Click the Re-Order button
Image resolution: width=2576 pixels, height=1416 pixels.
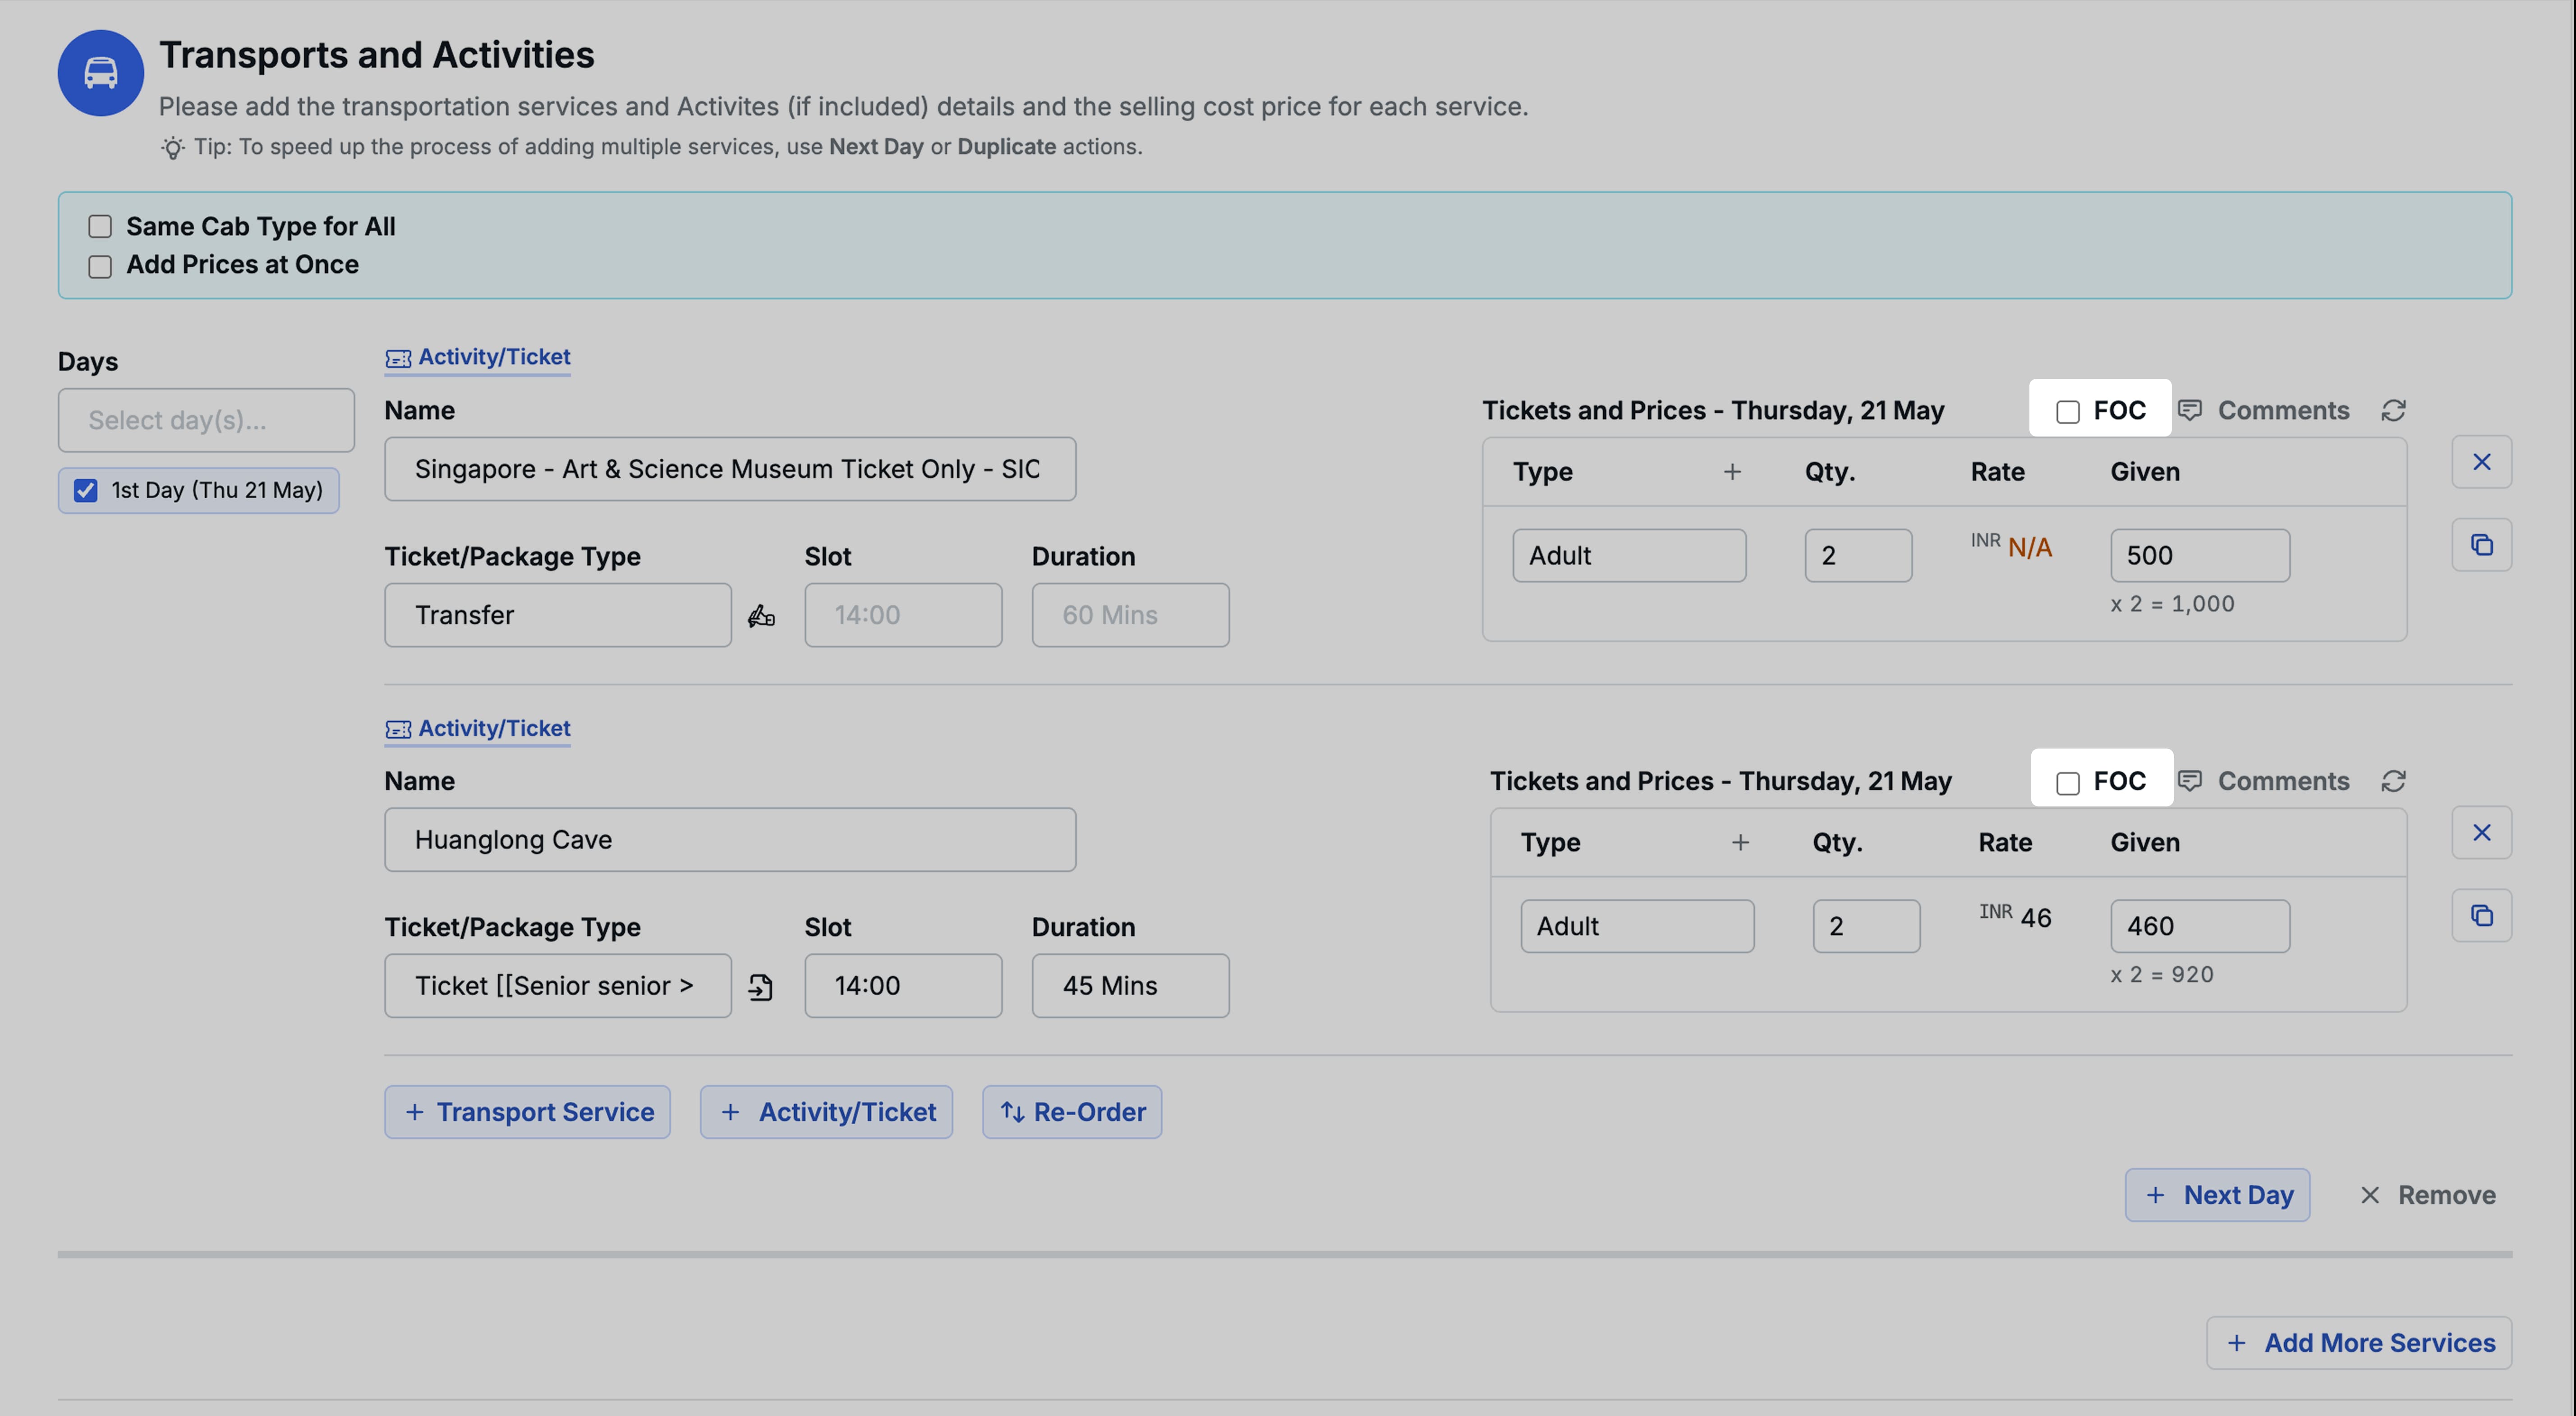[x=1072, y=1113]
